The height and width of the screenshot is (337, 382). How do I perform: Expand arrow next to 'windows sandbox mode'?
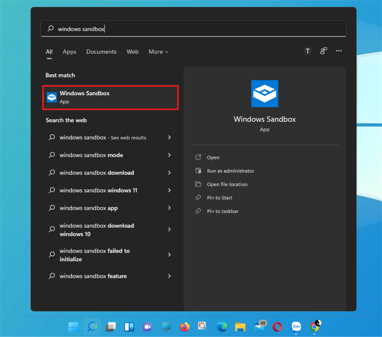click(x=170, y=155)
